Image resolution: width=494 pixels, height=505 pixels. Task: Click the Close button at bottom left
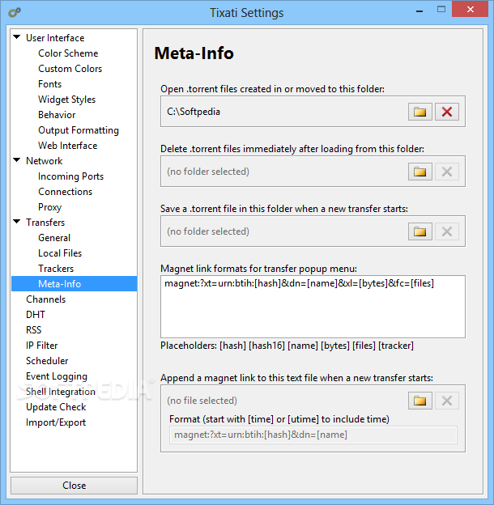point(75,486)
